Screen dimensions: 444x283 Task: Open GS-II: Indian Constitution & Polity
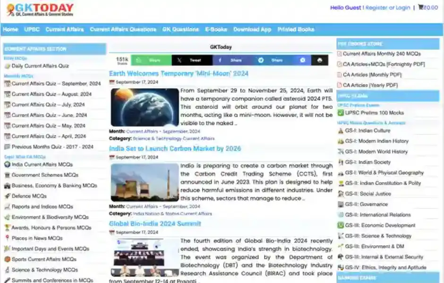pyautogui.click(x=383, y=183)
